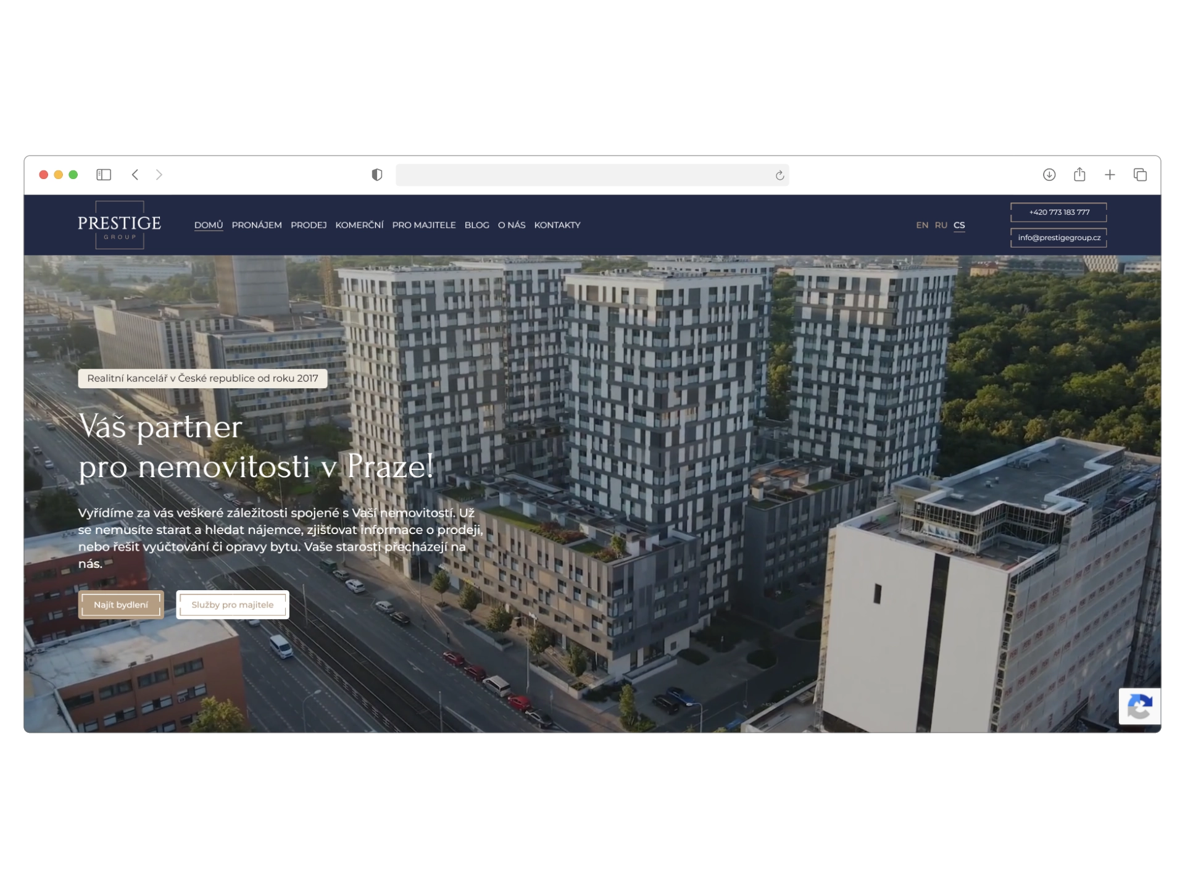Reload the page using refresh icon
This screenshot has height=889, width=1185.
(780, 175)
